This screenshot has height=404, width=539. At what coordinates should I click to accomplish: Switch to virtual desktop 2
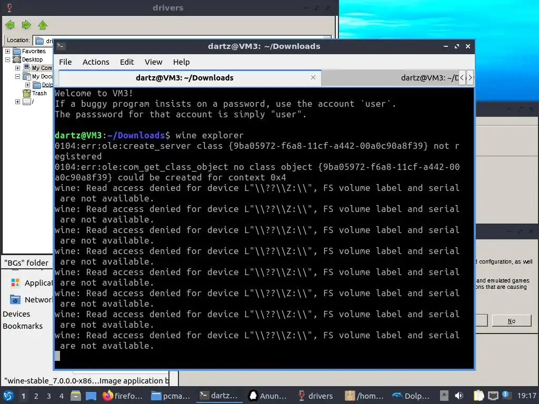tap(36, 396)
